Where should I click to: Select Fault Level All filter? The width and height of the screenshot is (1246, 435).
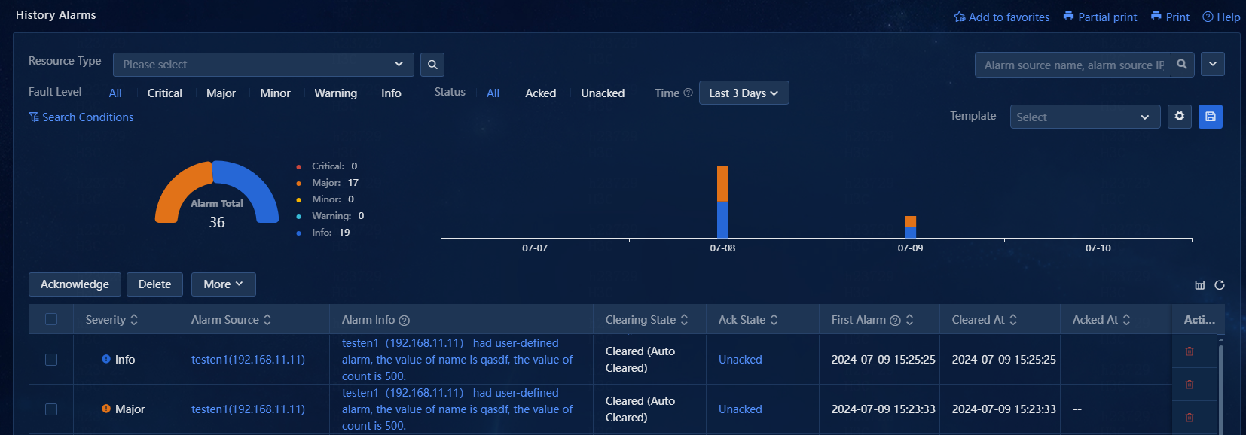pos(115,93)
